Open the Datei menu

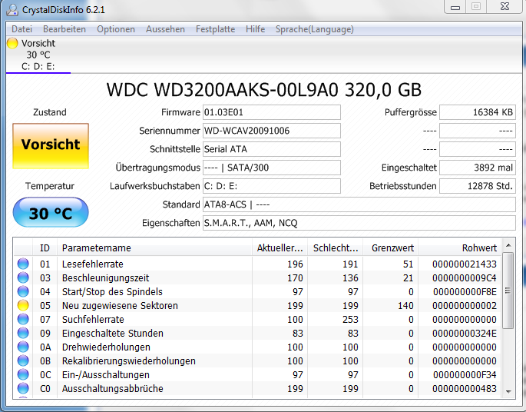(x=22, y=29)
